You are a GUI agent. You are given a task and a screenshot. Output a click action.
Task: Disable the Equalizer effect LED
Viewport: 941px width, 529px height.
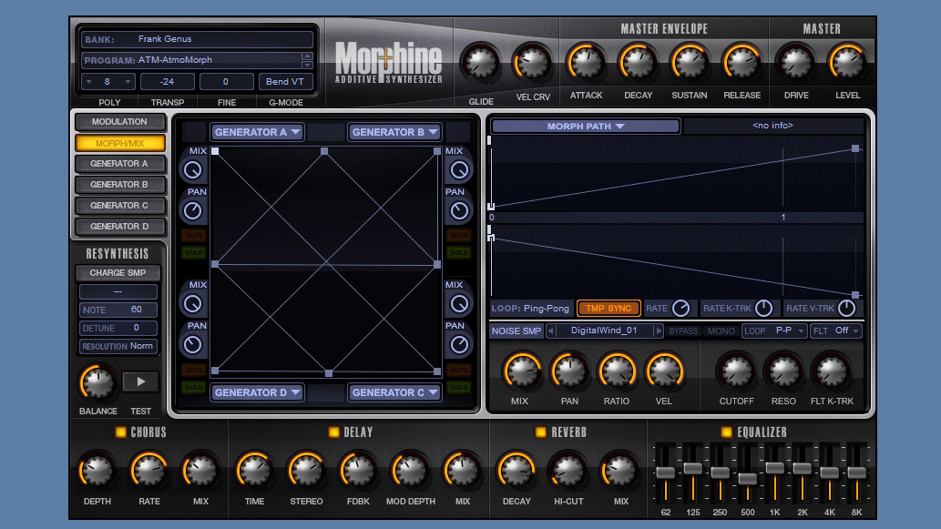coord(726,432)
